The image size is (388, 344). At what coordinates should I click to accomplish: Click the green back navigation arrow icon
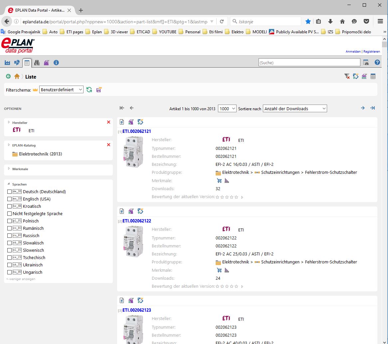click(8, 76)
